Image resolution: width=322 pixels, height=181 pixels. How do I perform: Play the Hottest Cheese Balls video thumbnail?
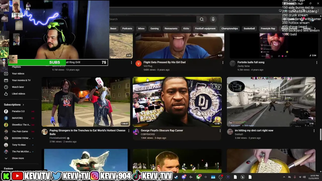point(86,102)
